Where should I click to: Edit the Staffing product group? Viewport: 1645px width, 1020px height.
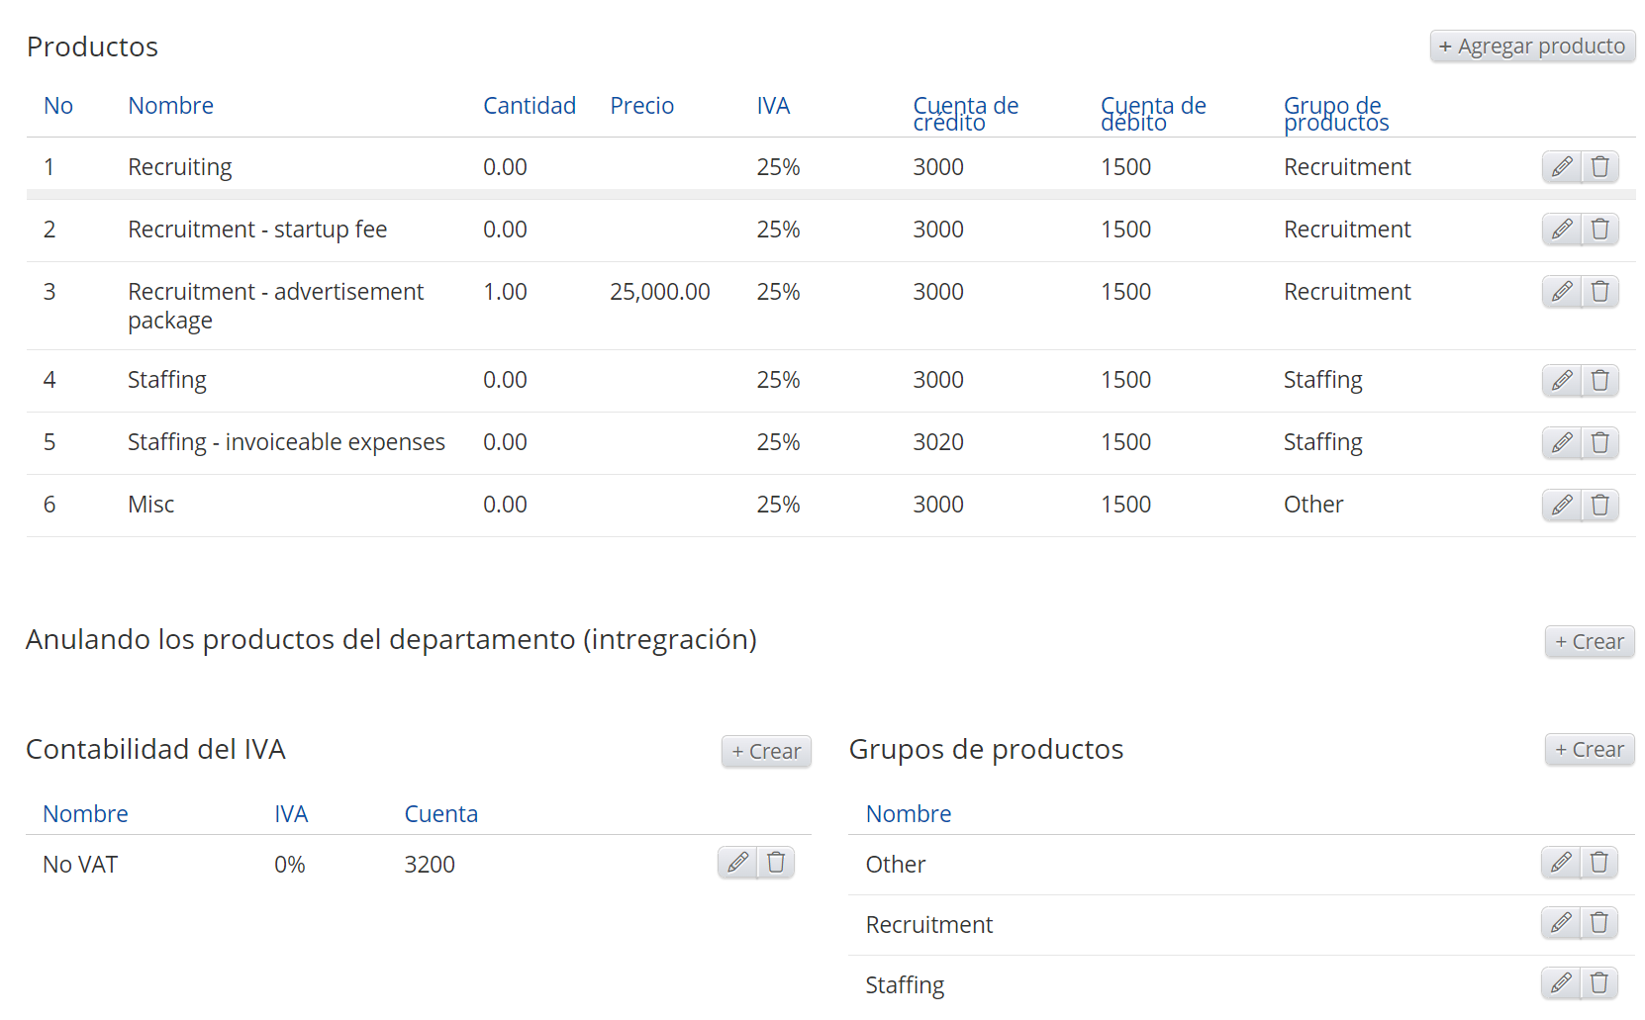(x=1560, y=983)
